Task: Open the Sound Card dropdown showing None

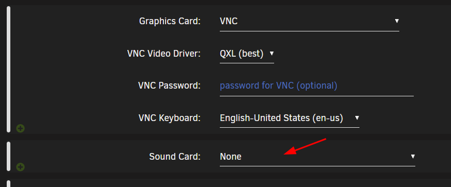Action: pyautogui.click(x=317, y=157)
